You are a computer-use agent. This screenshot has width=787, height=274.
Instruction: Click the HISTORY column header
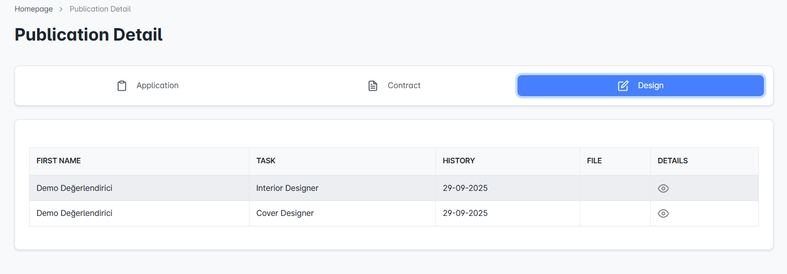point(458,161)
